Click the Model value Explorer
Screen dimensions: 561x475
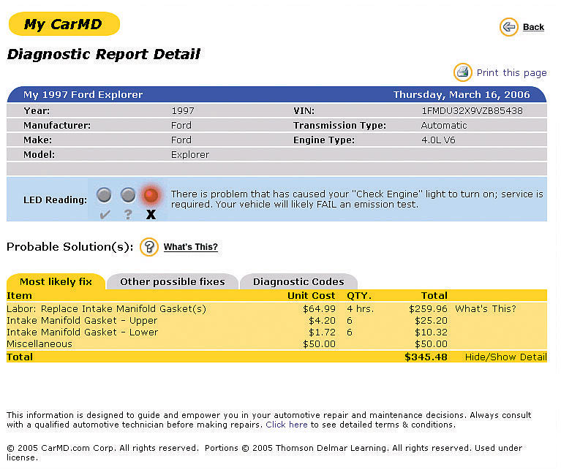click(x=190, y=155)
